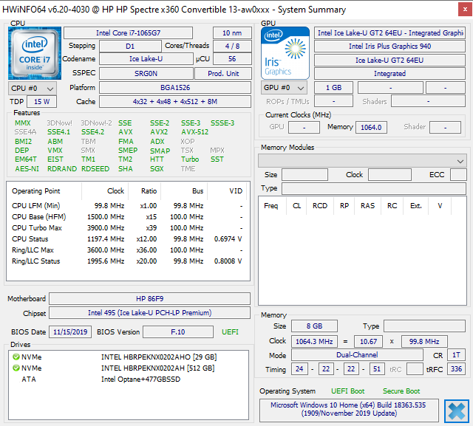
Task: Click the Intel Iris Plus Graphics 940 field
Action: click(x=389, y=47)
